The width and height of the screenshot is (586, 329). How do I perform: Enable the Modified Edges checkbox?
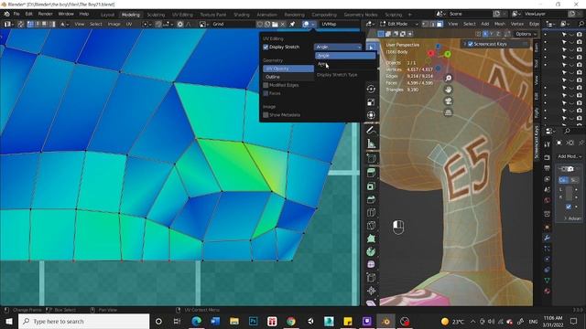point(266,85)
